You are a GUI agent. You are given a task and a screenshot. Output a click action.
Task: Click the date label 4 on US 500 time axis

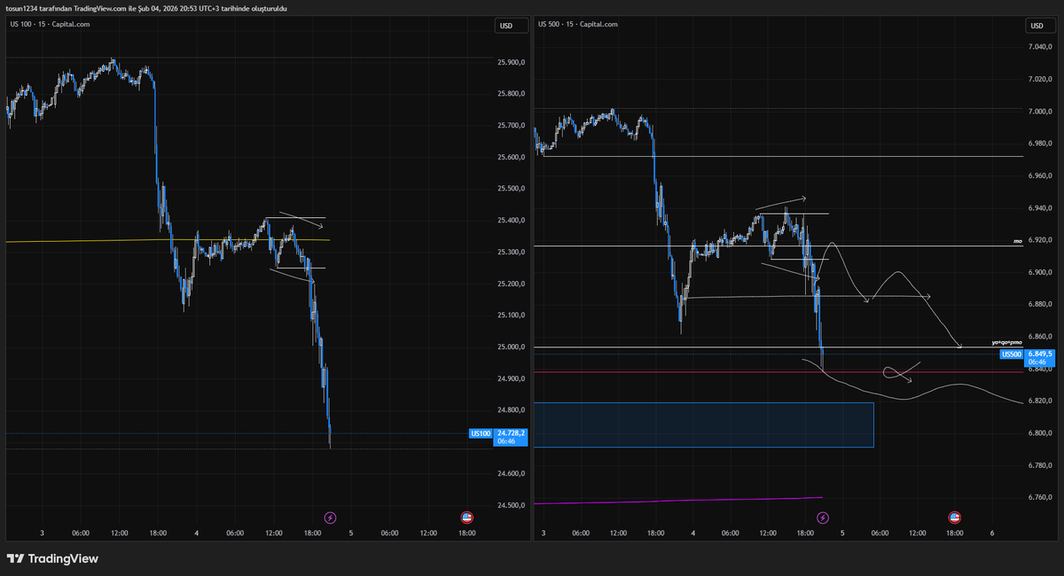click(692, 533)
